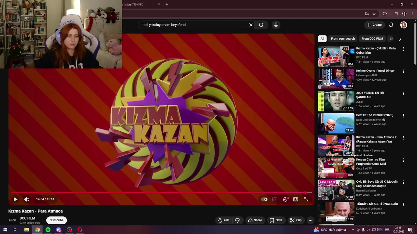The width and height of the screenshot is (417, 234).
Task: Select the From your search chip
Action: click(343, 39)
